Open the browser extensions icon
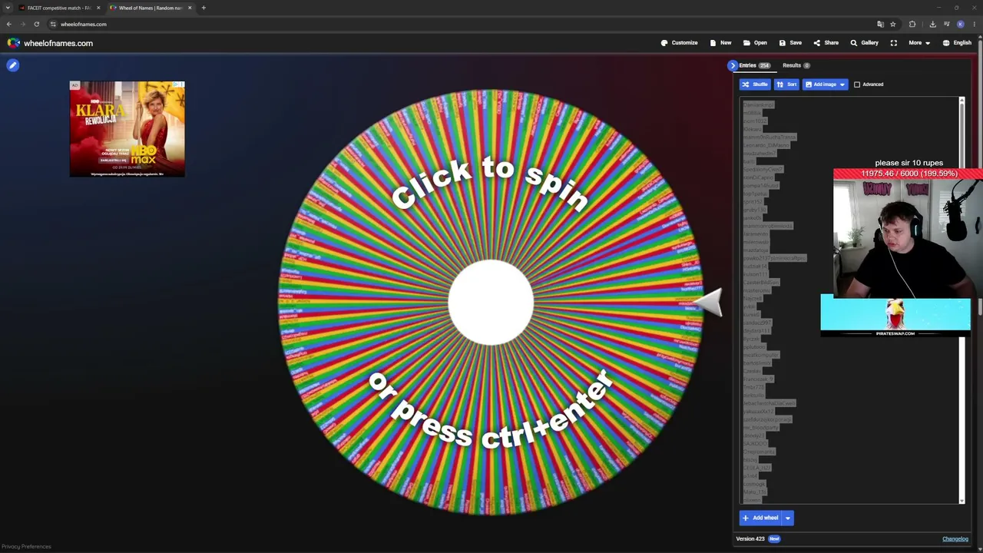983x553 pixels. pyautogui.click(x=912, y=25)
